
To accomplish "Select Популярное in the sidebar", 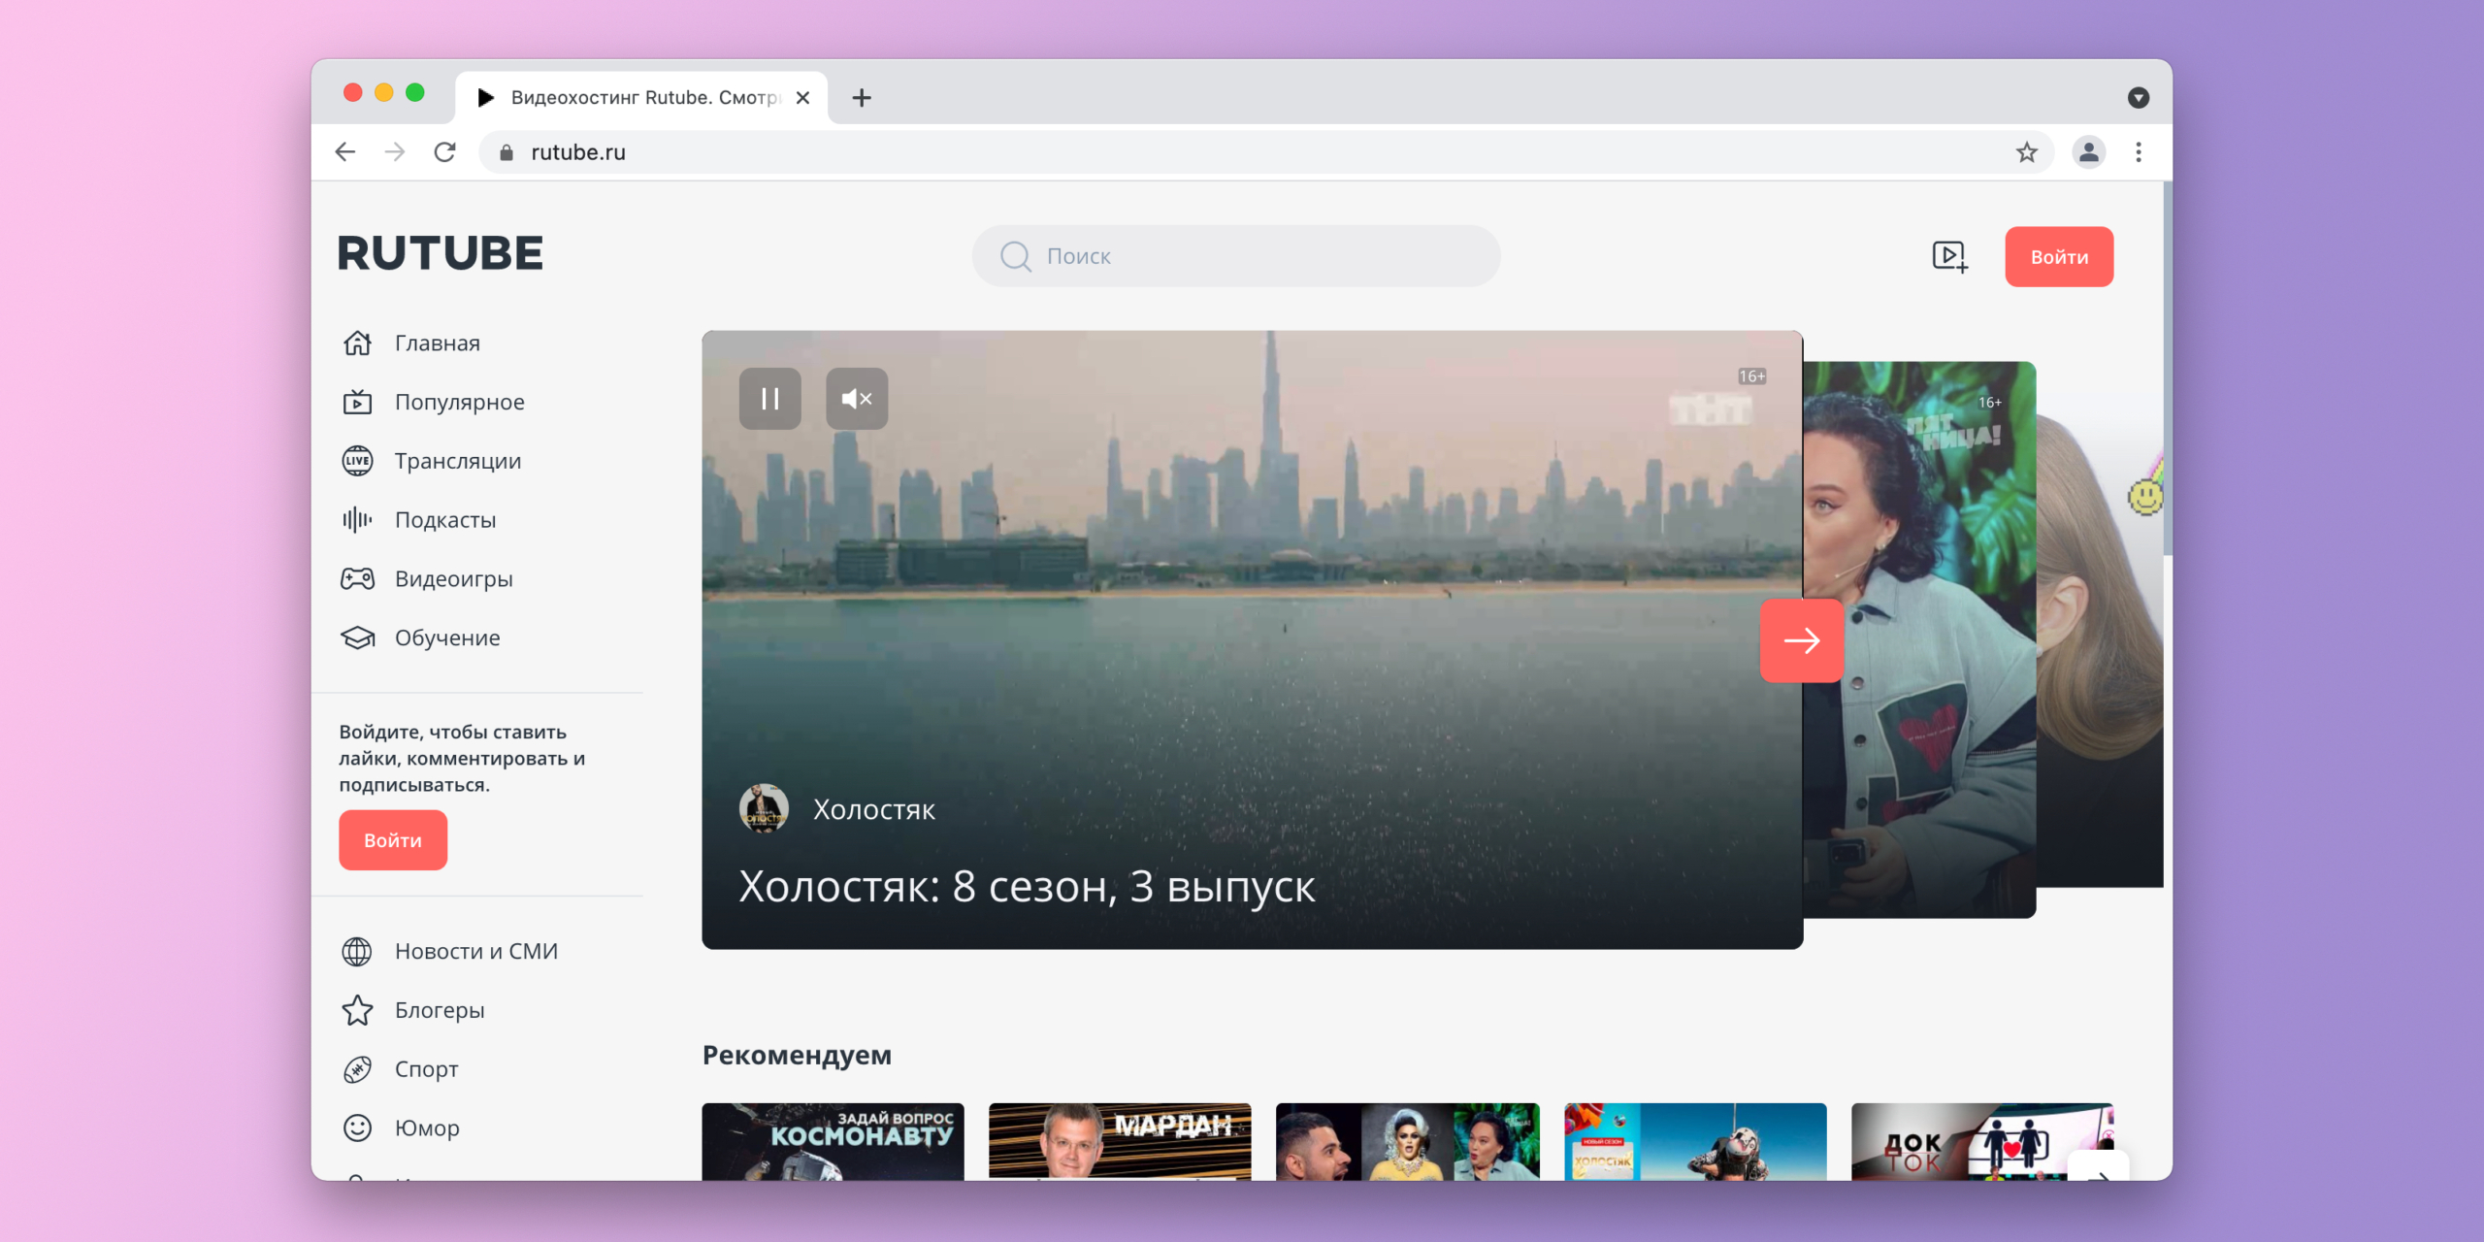I will (x=459, y=402).
